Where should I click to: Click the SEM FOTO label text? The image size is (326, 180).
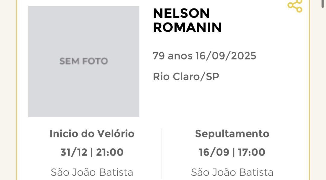pyautogui.click(x=84, y=61)
